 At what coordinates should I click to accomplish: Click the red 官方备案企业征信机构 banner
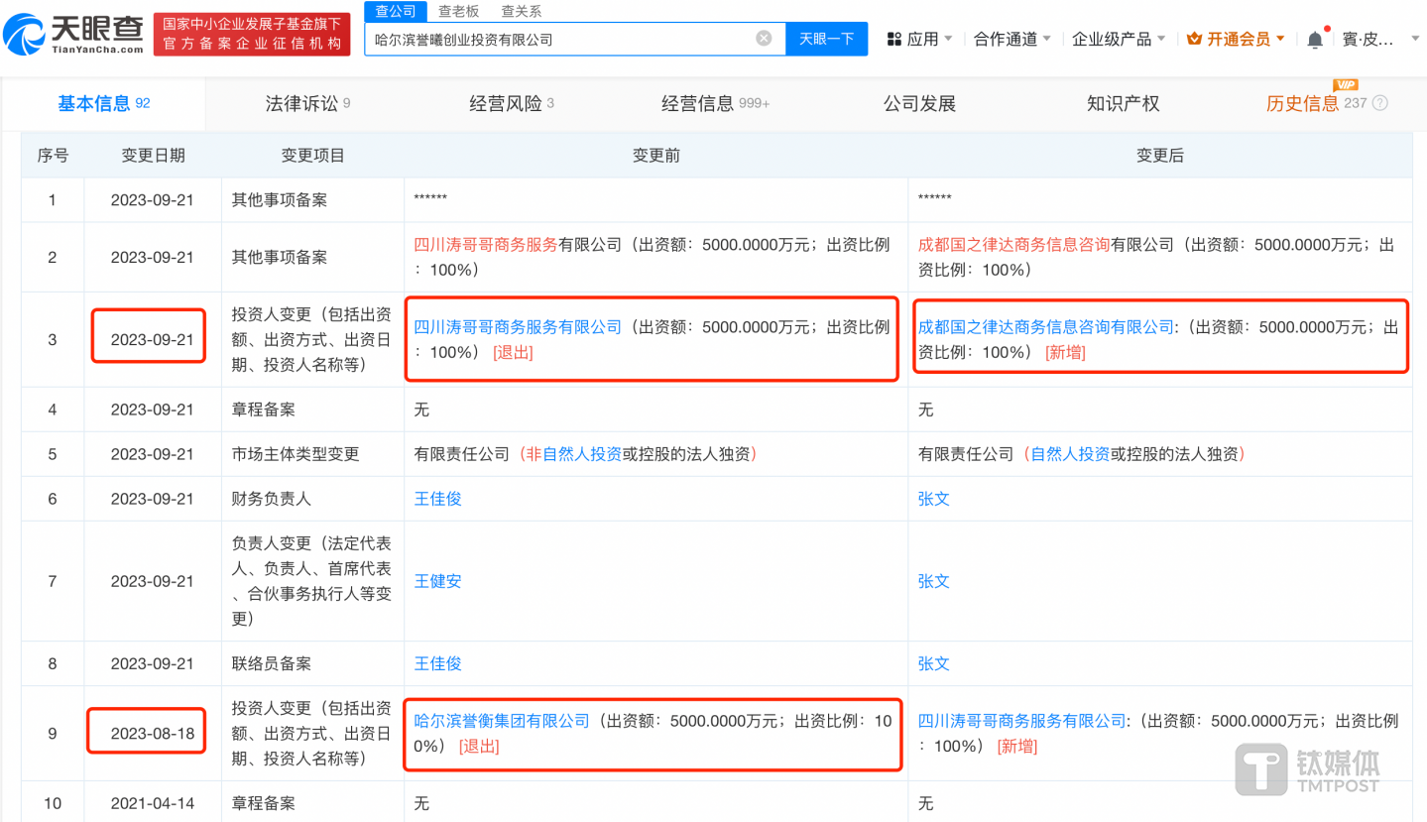(x=251, y=32)
